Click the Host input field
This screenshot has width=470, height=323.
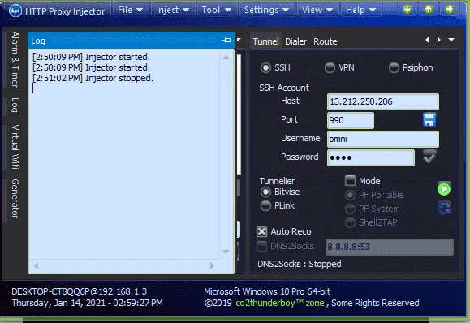(383, 101)
